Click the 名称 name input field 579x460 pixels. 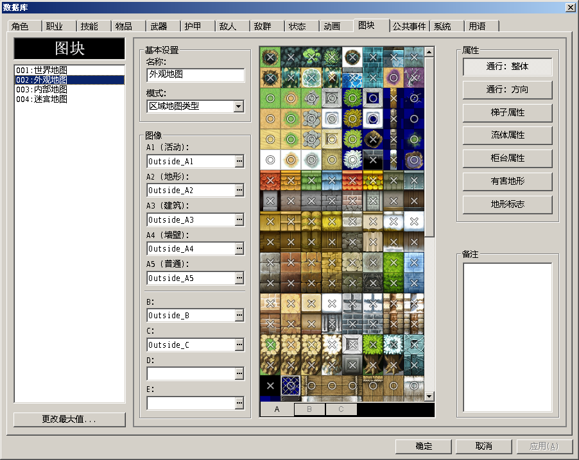click(x=195, y=75)
